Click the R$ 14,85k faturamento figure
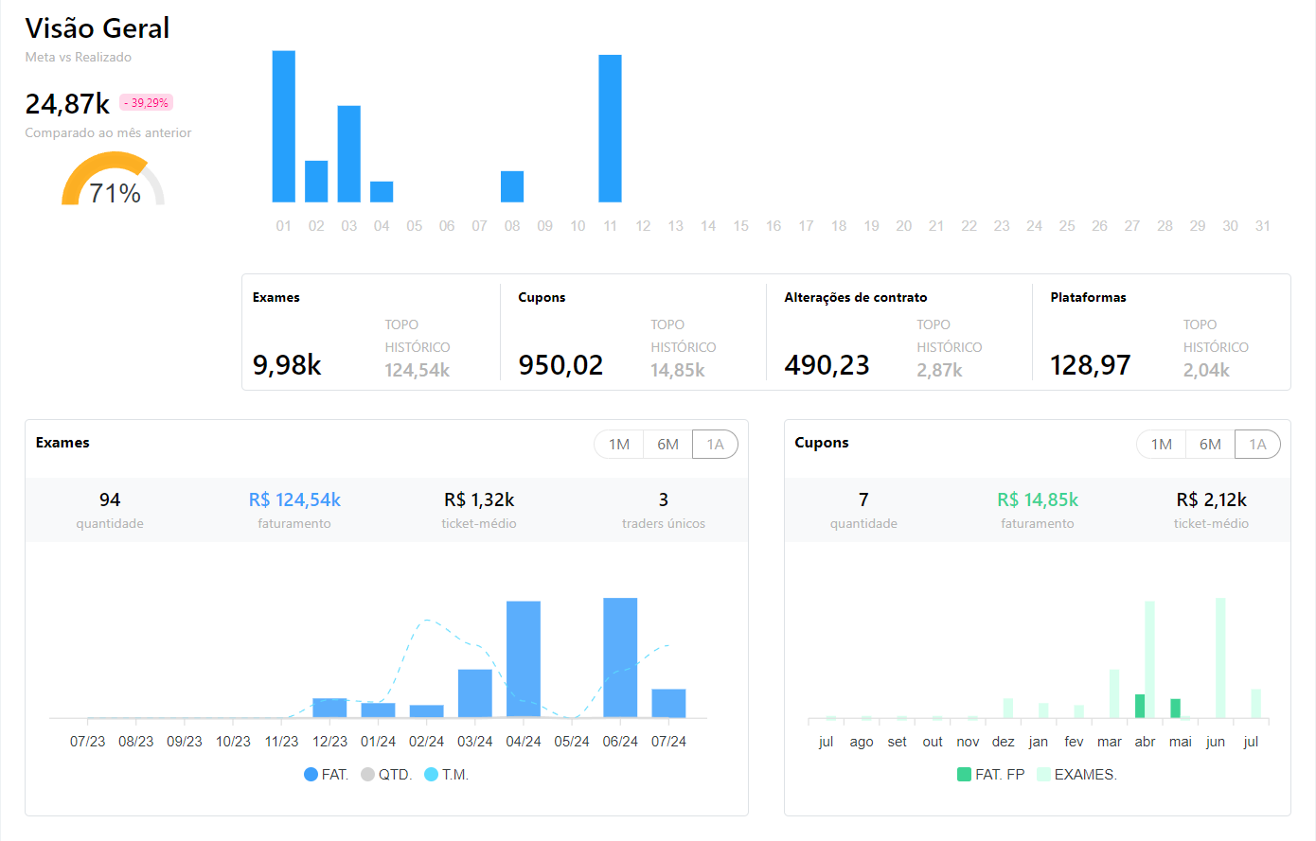This screenshot has height=841, width=1316. tap(1038, 499)
